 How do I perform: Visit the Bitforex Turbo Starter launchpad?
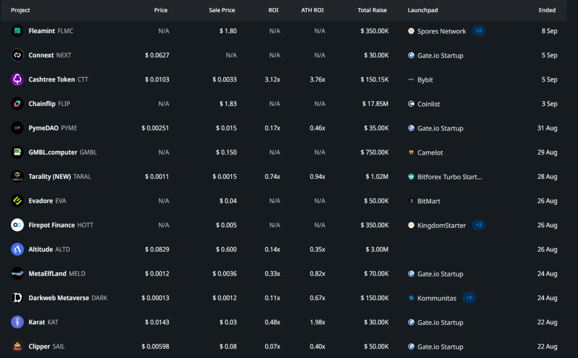[449, 177]
